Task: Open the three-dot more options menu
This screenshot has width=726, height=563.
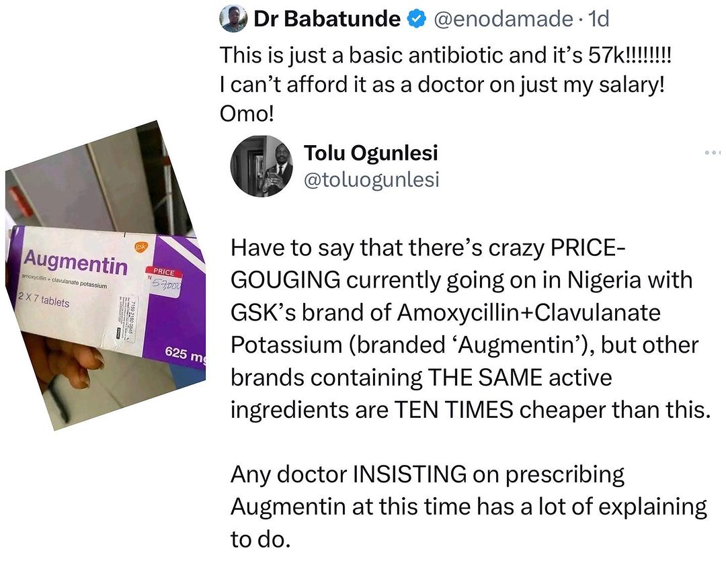Action: pyautogui.click(x=712, y=153)
